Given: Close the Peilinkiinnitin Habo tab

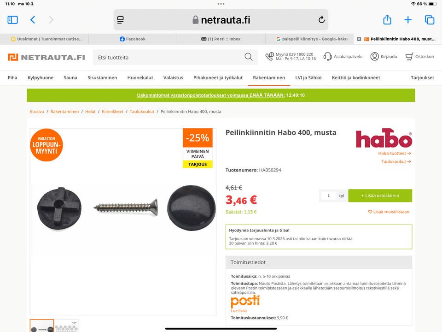Looking at the screenshot, I should coord(359,39).
